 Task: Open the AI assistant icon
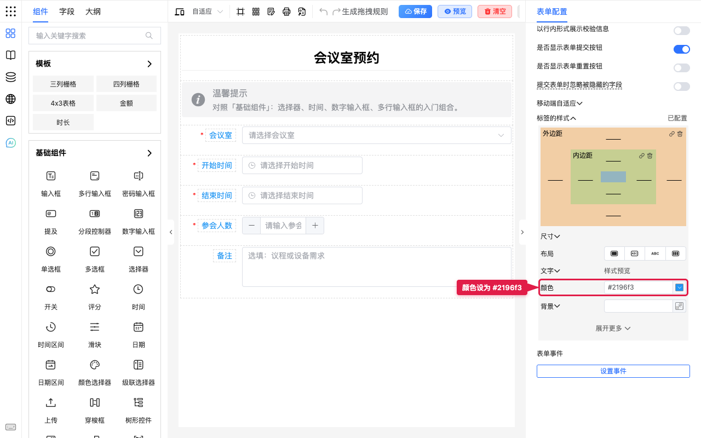click(10, 143)
